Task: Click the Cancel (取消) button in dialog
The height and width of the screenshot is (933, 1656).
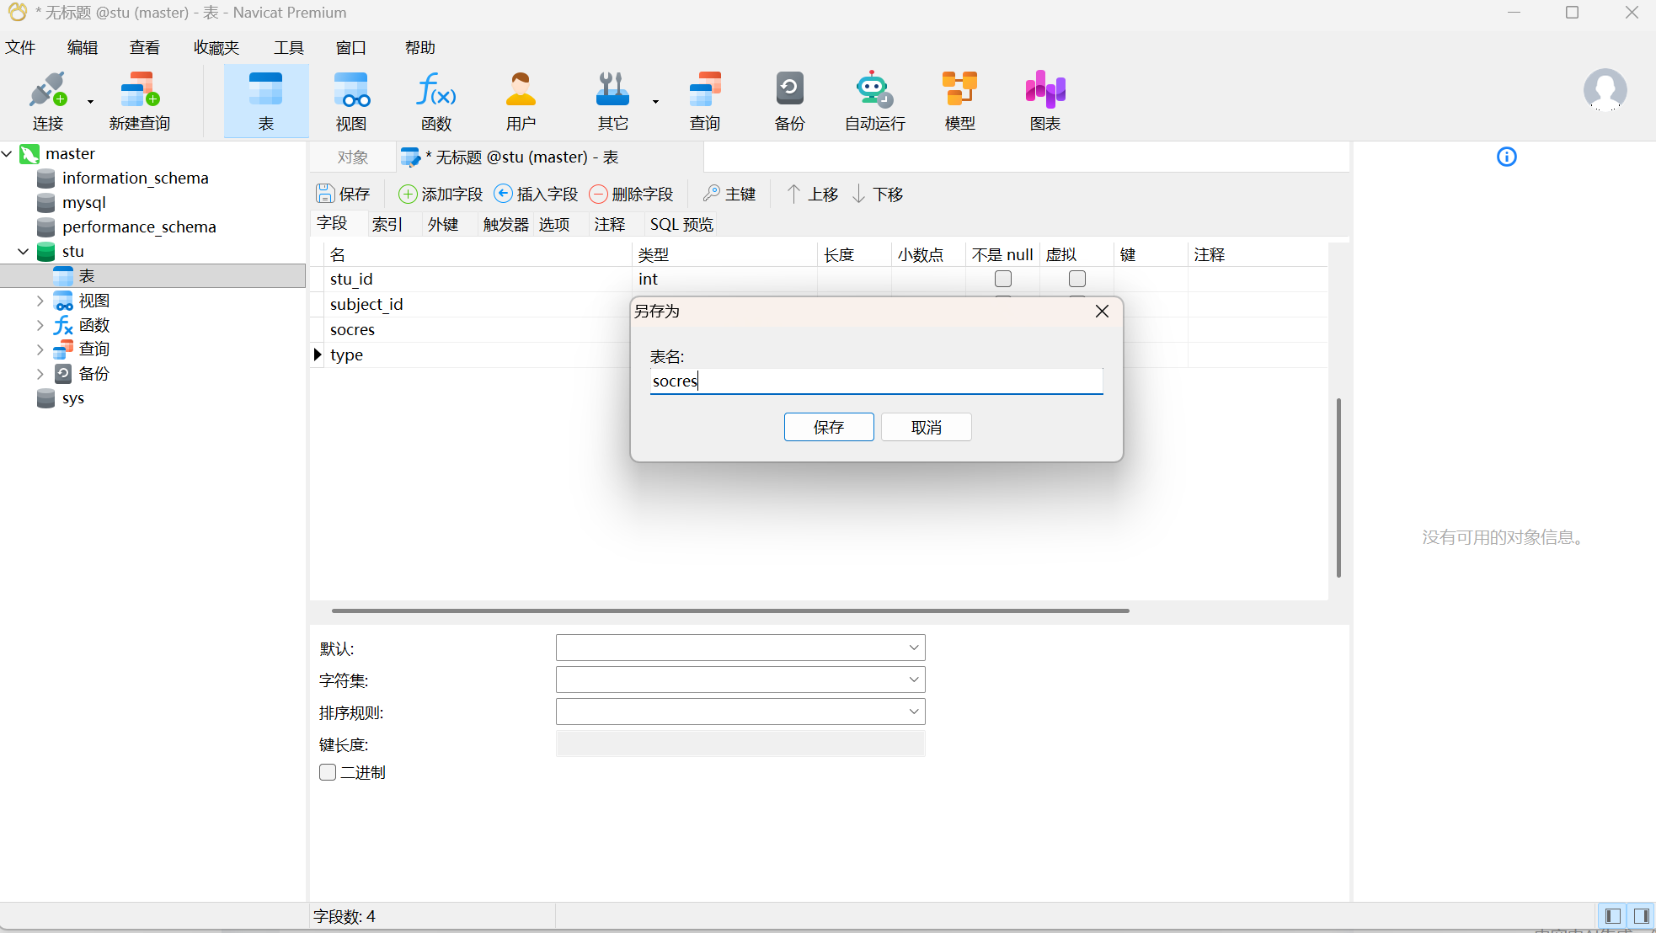Action: pos(926,427)
